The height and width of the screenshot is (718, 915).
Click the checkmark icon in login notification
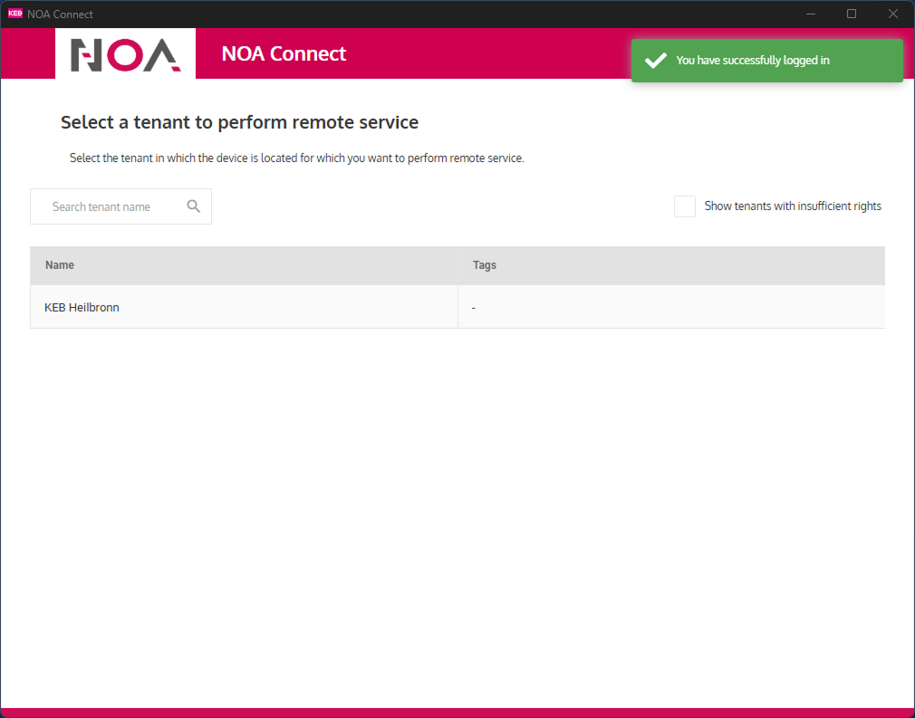click(x=655, y=61)
